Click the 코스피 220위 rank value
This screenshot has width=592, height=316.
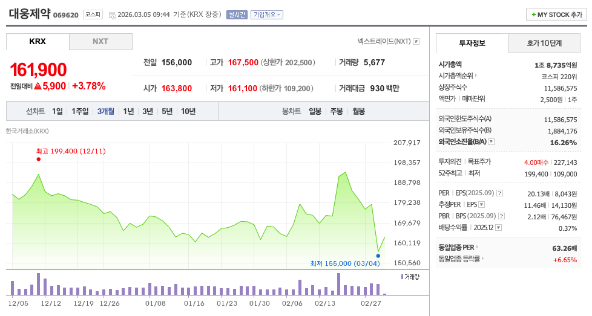[x=559, y=77]
